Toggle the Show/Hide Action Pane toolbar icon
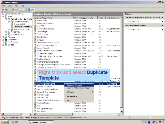 [x=33, y=10]
